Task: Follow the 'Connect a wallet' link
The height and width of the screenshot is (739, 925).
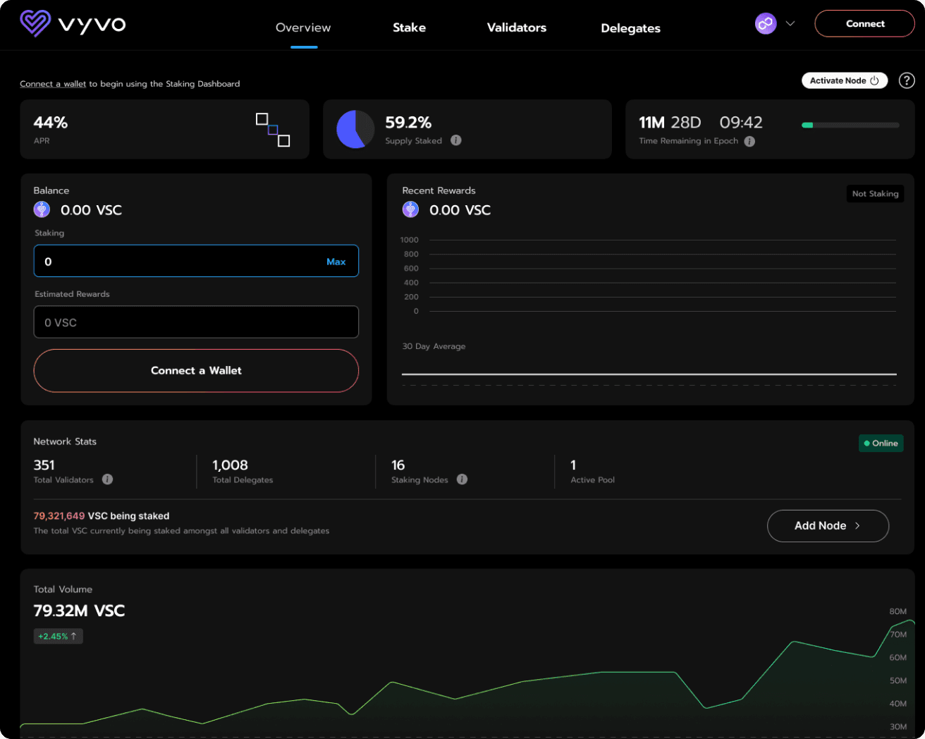Action: pyautogui.click(x=53, y=84)
